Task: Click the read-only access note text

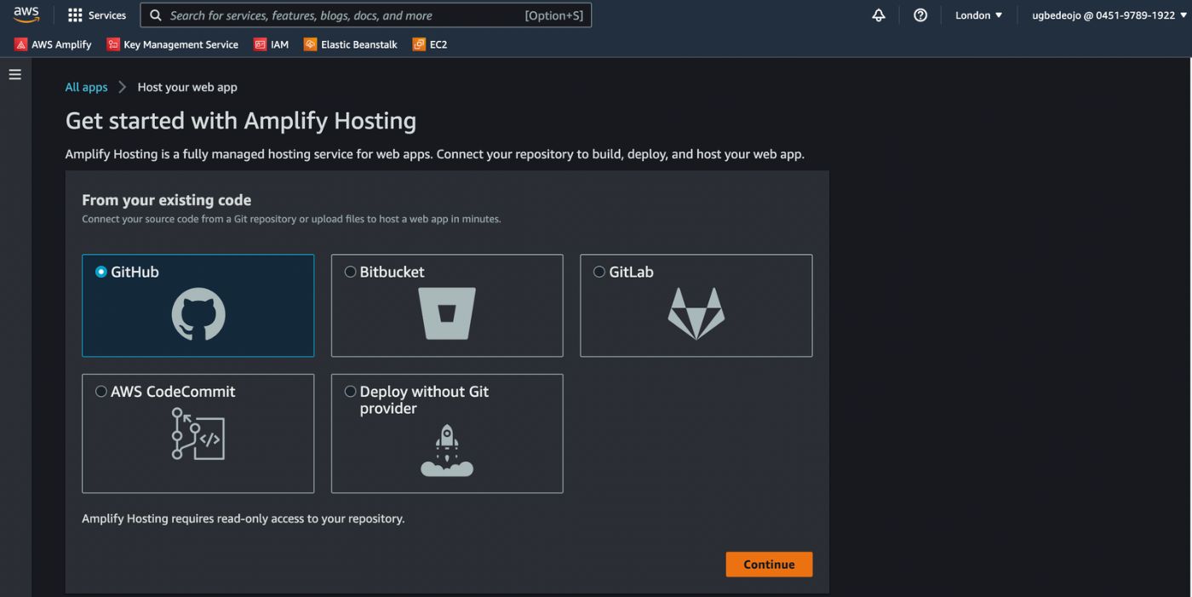Action: (243, 518)
